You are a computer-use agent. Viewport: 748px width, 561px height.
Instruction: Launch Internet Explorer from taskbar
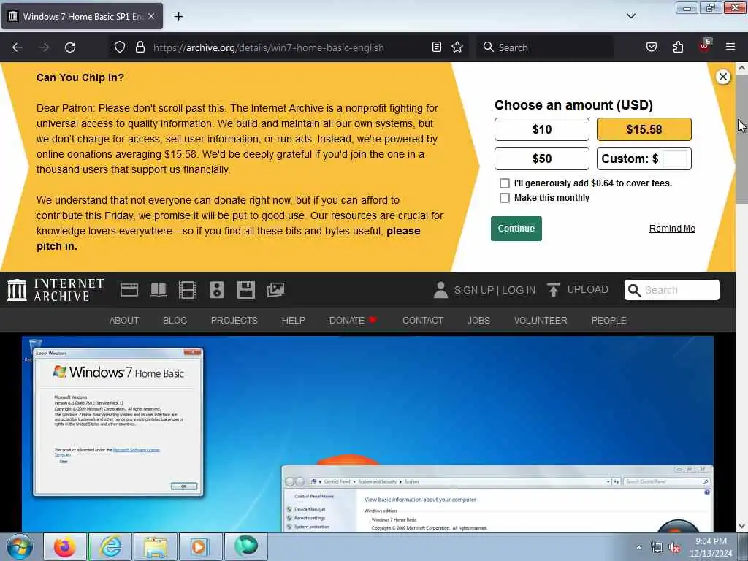110,546
